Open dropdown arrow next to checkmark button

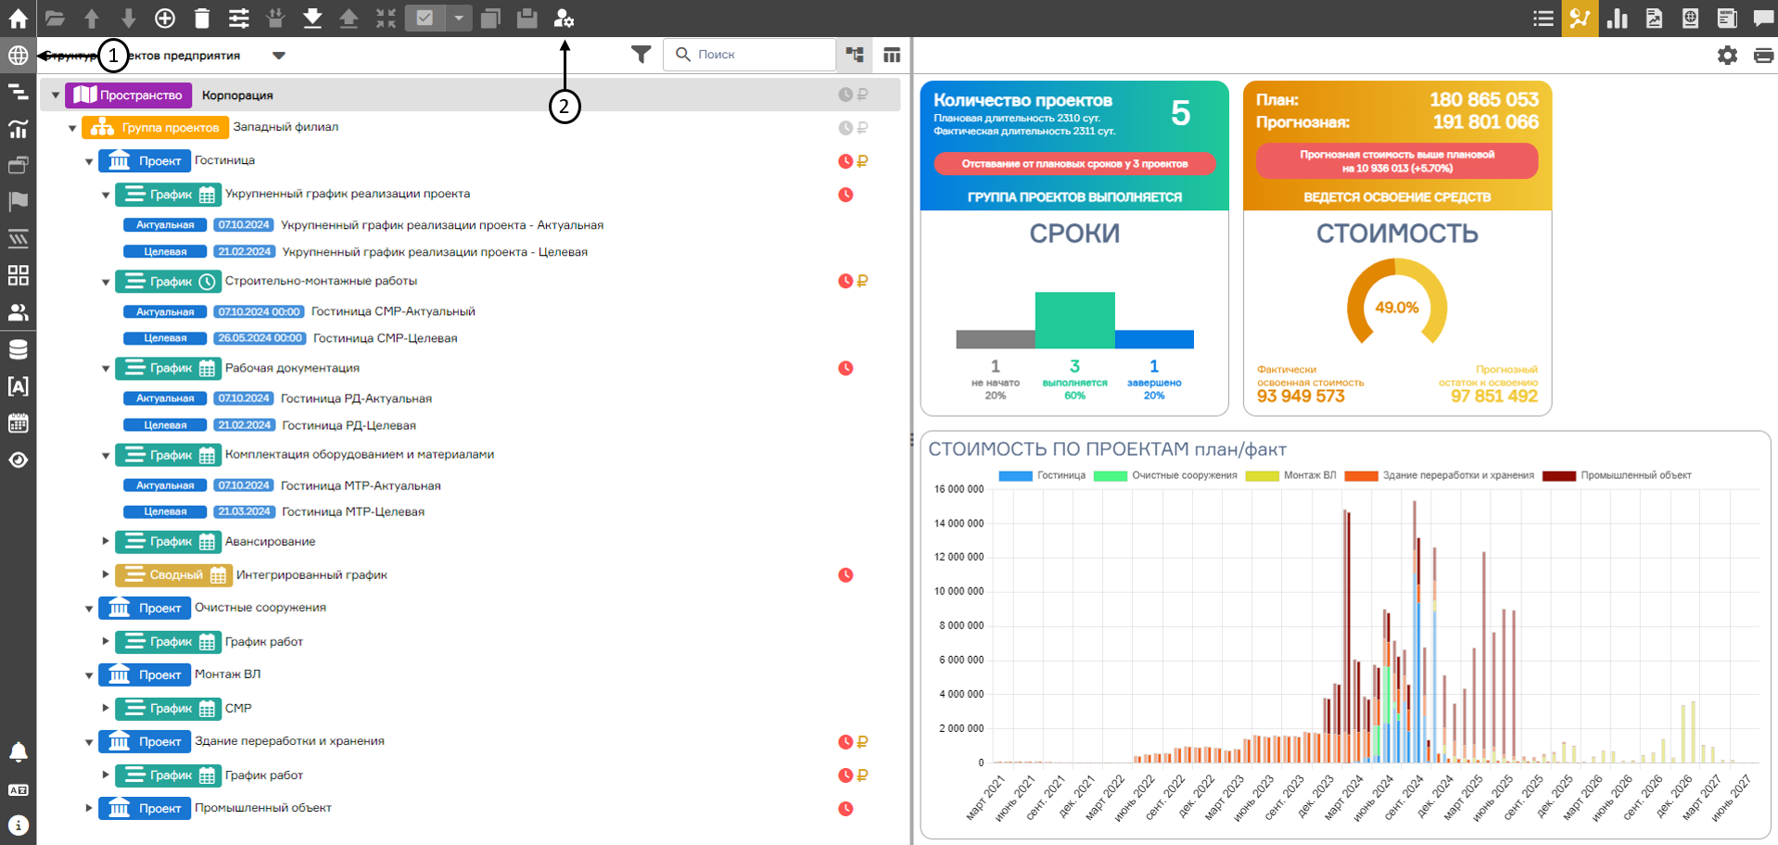tap(458, 18)
